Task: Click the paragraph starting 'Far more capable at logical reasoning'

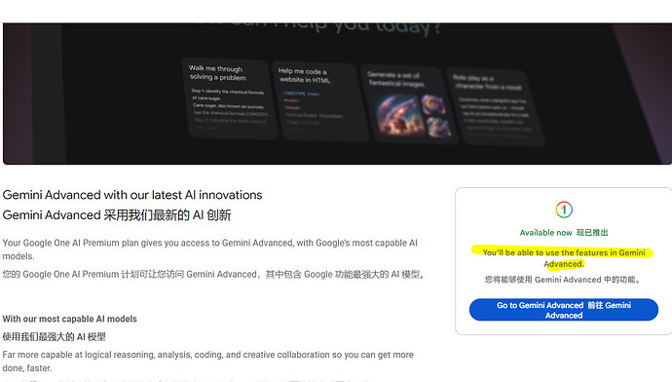Action: 208,361
